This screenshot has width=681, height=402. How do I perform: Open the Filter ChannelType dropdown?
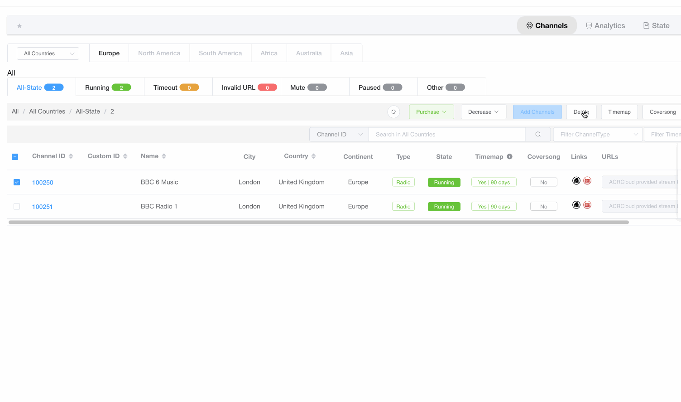point(598,135)
